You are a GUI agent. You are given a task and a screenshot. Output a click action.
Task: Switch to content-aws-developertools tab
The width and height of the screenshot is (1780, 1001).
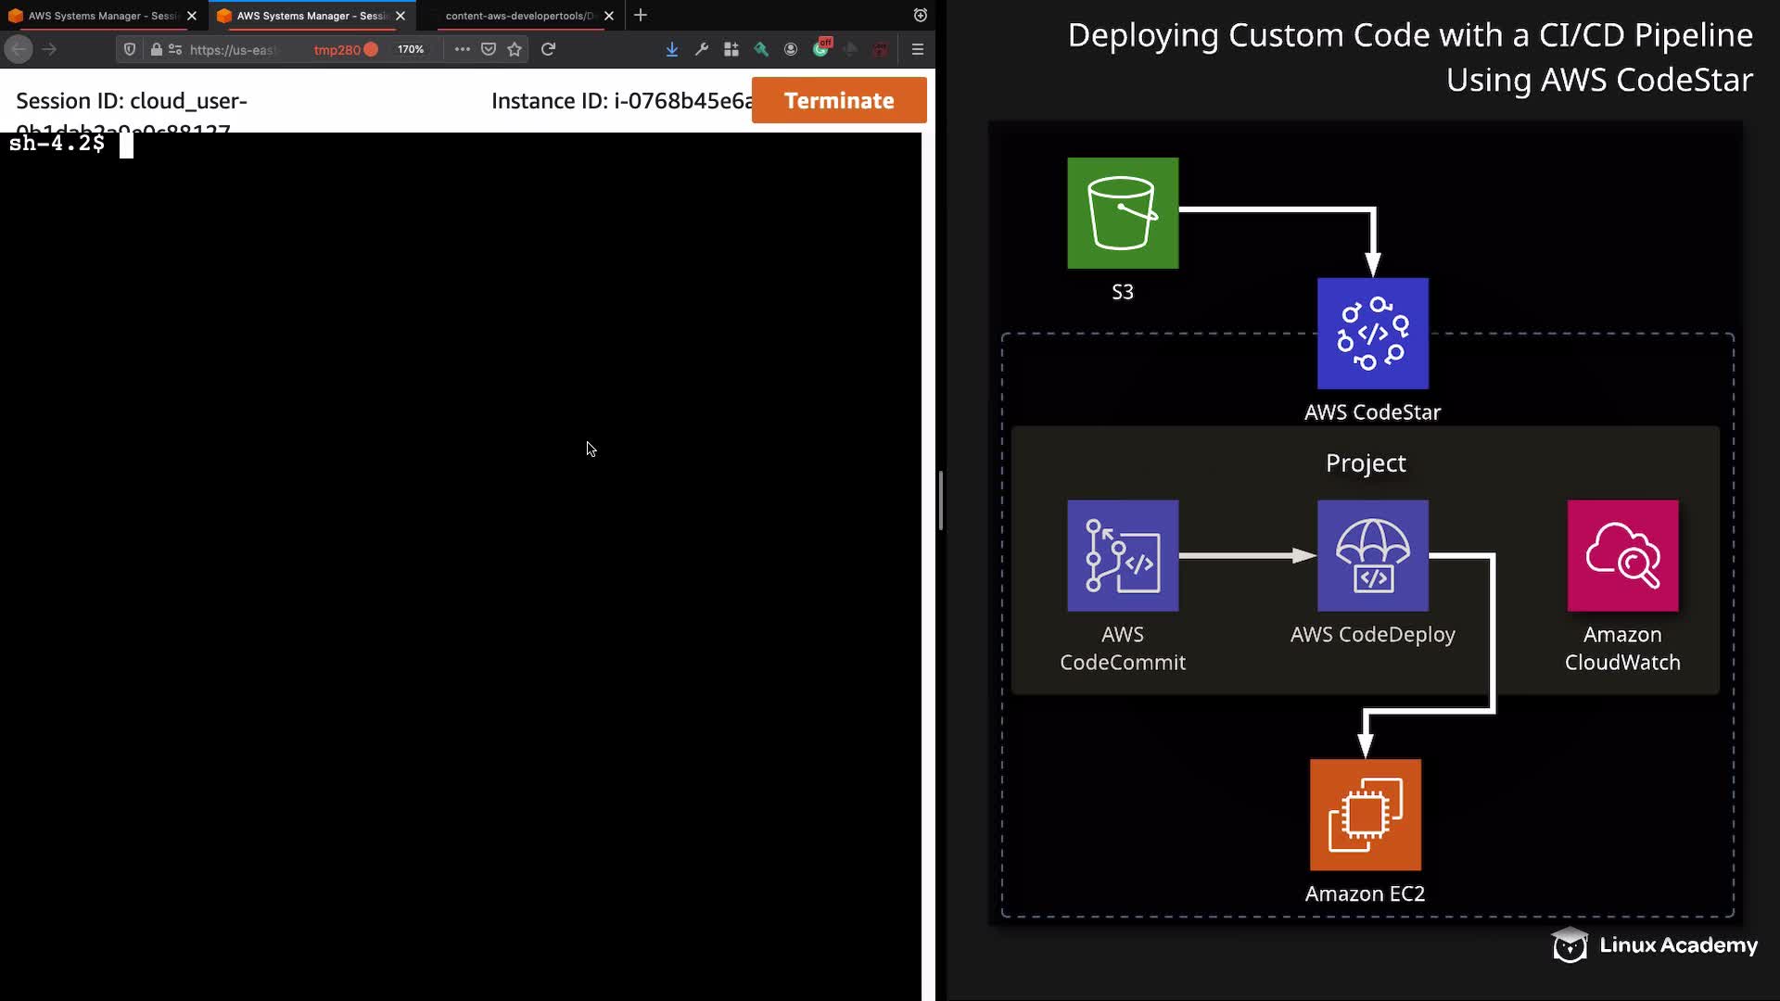pyautogui.click(x=517, y=16)
